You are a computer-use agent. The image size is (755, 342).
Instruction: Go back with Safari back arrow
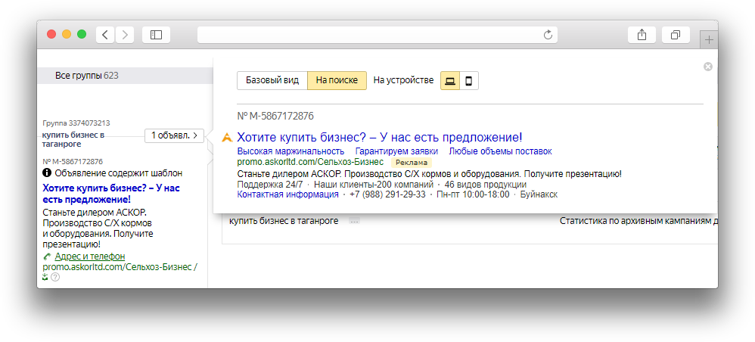pyautogui.click(x=104, y=35)
